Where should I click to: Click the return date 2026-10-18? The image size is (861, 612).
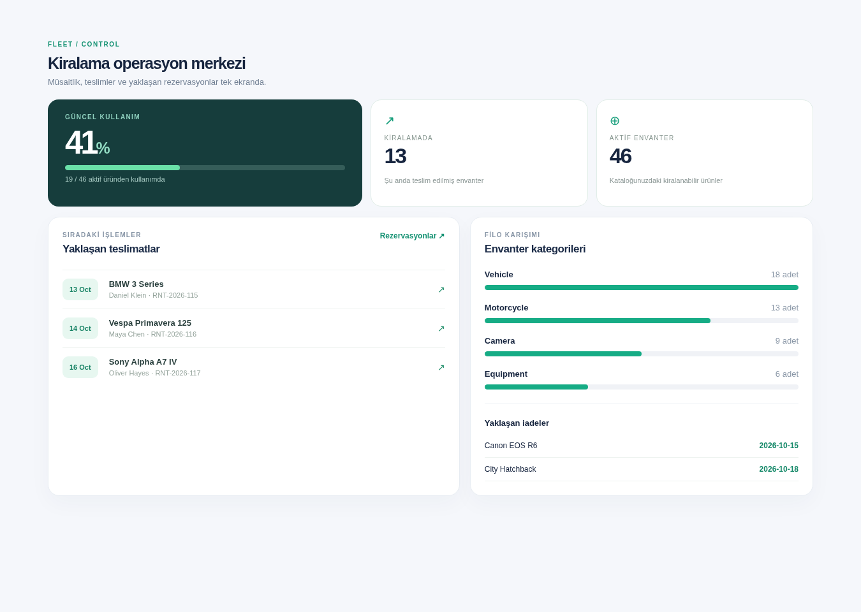click(779, 469)
